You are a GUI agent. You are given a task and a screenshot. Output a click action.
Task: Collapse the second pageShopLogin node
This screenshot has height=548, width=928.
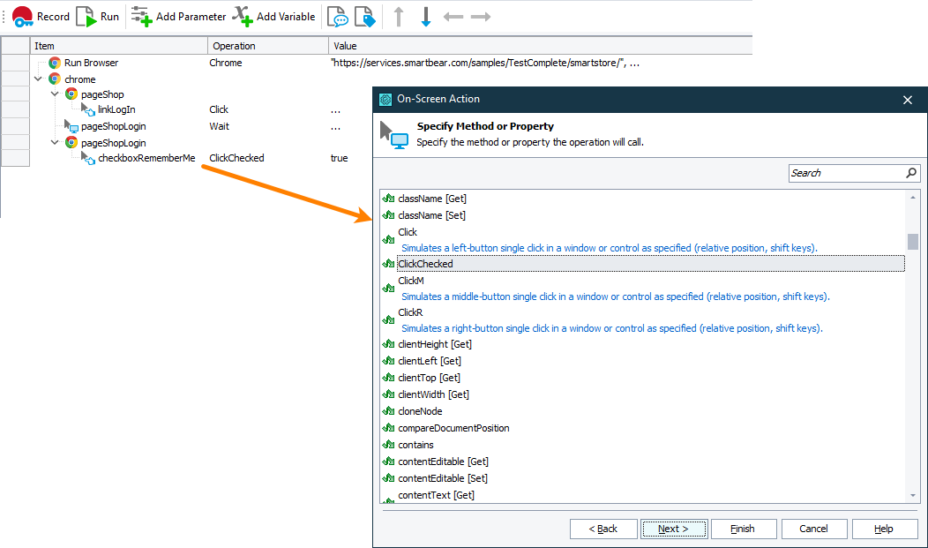point(55,143)
